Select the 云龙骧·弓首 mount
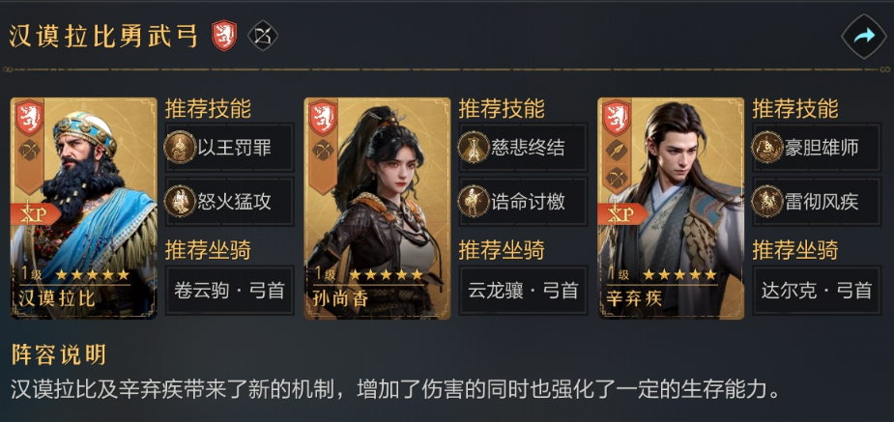Viewport: 894px width, 422px height. click(523, 291)
